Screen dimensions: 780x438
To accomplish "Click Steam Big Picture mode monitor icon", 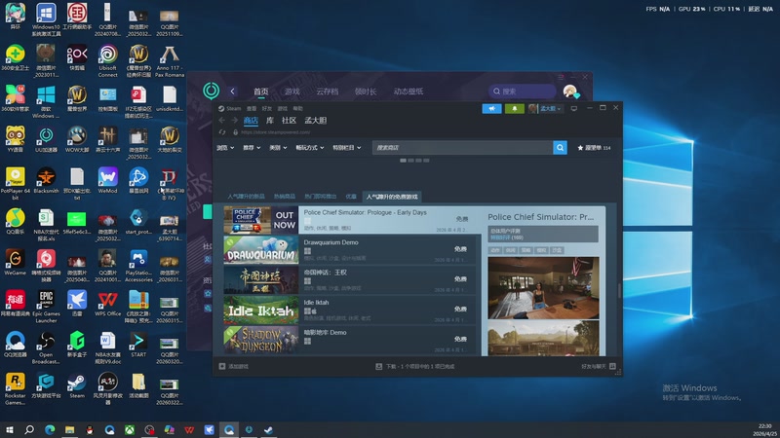I will (573, 108).
